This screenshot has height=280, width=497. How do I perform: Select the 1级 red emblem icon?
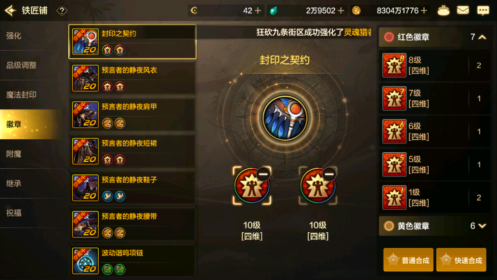click(x=394, y=198)
